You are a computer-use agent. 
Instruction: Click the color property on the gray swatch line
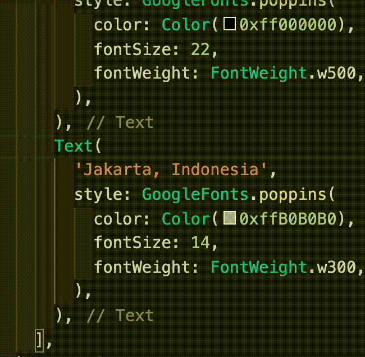[118, 219]
